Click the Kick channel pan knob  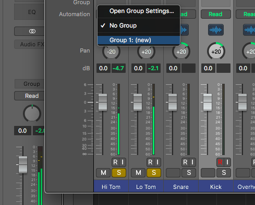click(216, 52)
